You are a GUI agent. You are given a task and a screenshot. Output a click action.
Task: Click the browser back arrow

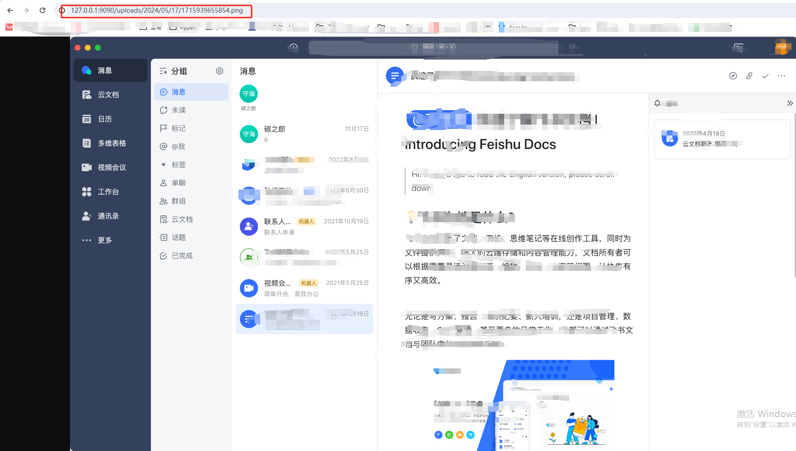(10, 10)
